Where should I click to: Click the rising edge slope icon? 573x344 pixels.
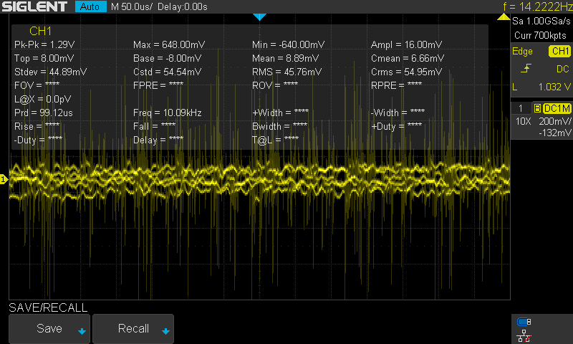coord(526,68)
